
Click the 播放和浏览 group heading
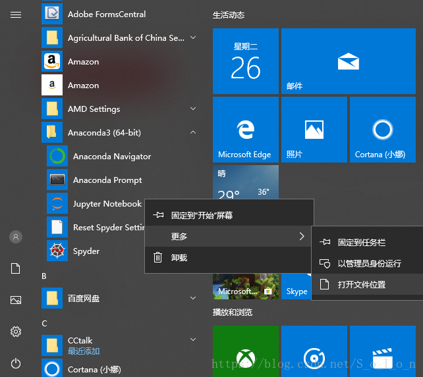click(x=233, y=313)
